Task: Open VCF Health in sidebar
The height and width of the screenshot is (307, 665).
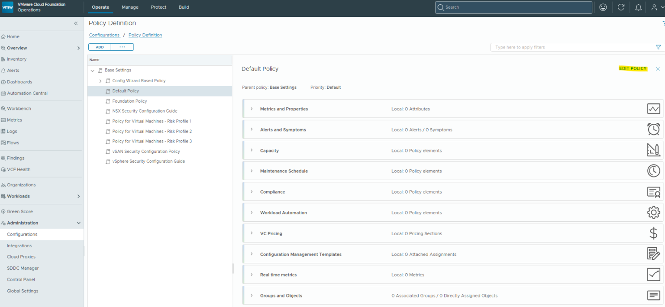Action: point(19,169)
